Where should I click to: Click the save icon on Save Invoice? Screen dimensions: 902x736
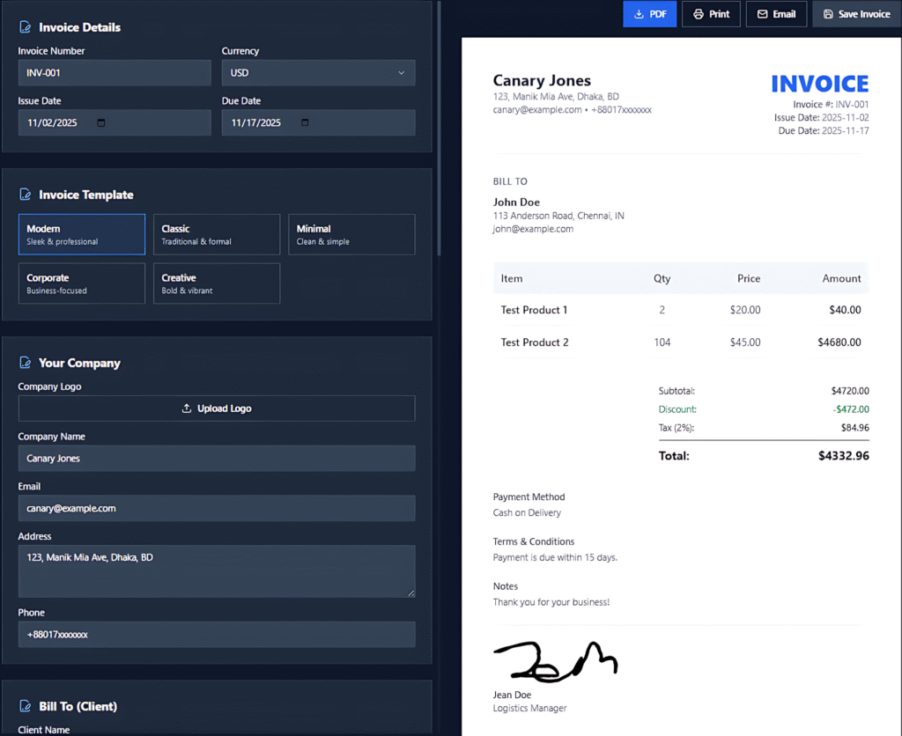click(827, 14)
